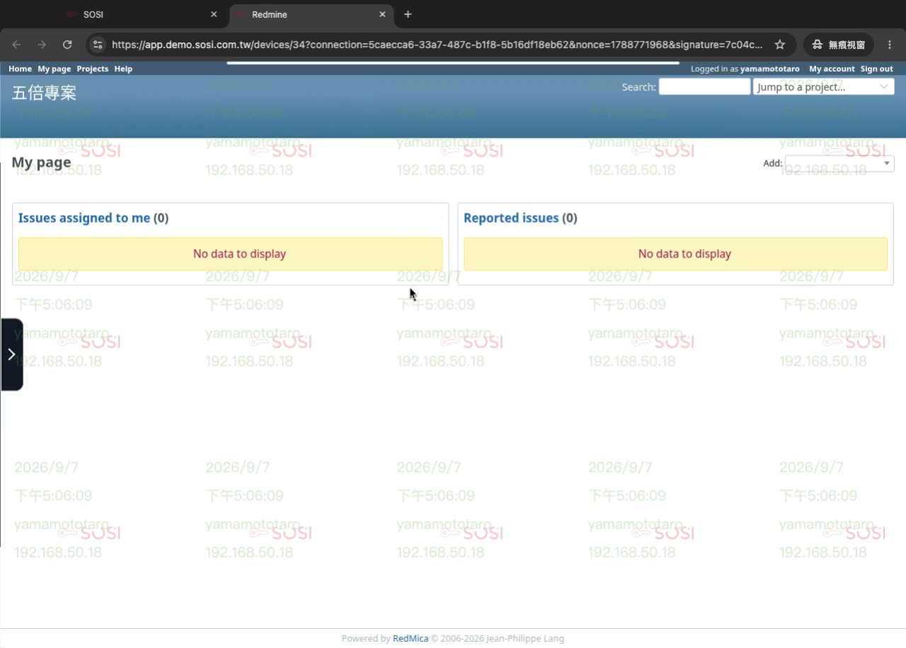Image resolution: width=906 pixels, height=648 pixels.
Task: Select the Redmine tab
Action: 311,14
